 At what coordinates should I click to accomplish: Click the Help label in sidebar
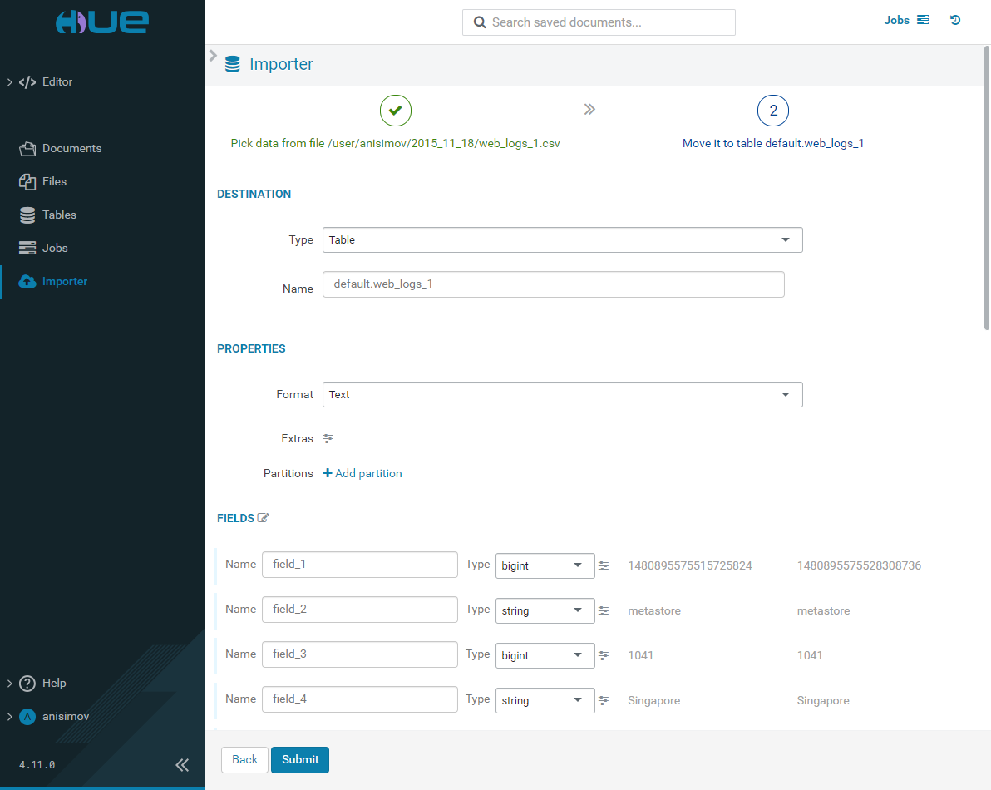click(54, 684)
